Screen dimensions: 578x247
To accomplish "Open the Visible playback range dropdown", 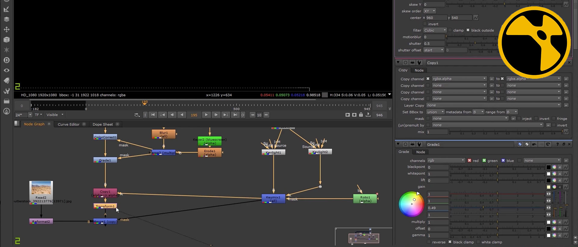I will click(55, 115).
